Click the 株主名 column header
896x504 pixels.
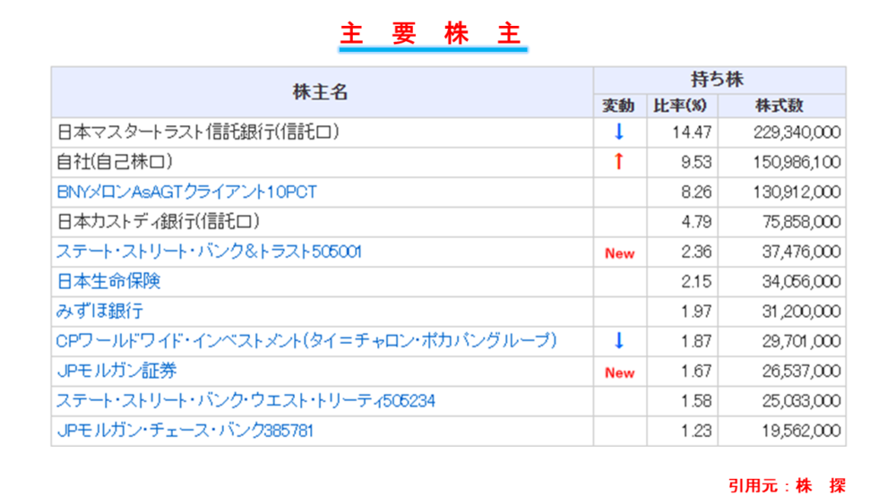321,92
